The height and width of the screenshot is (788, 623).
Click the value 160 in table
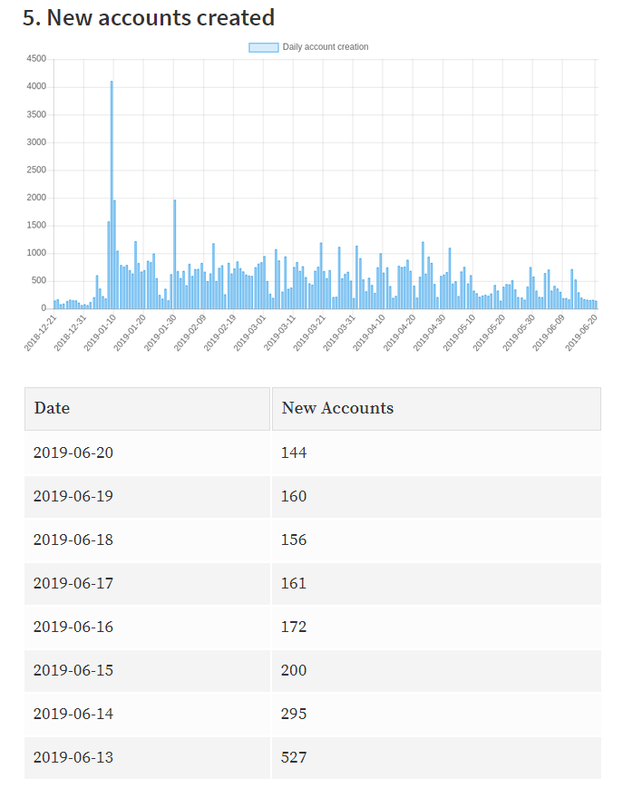[294, 496]
